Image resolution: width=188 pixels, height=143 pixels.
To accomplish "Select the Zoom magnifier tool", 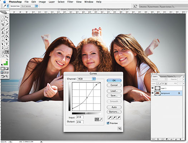I will click(x=7, y=56).
